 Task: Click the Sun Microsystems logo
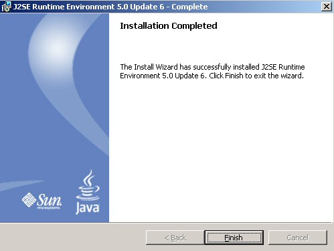pyautogui.click(x=42, y=201)
